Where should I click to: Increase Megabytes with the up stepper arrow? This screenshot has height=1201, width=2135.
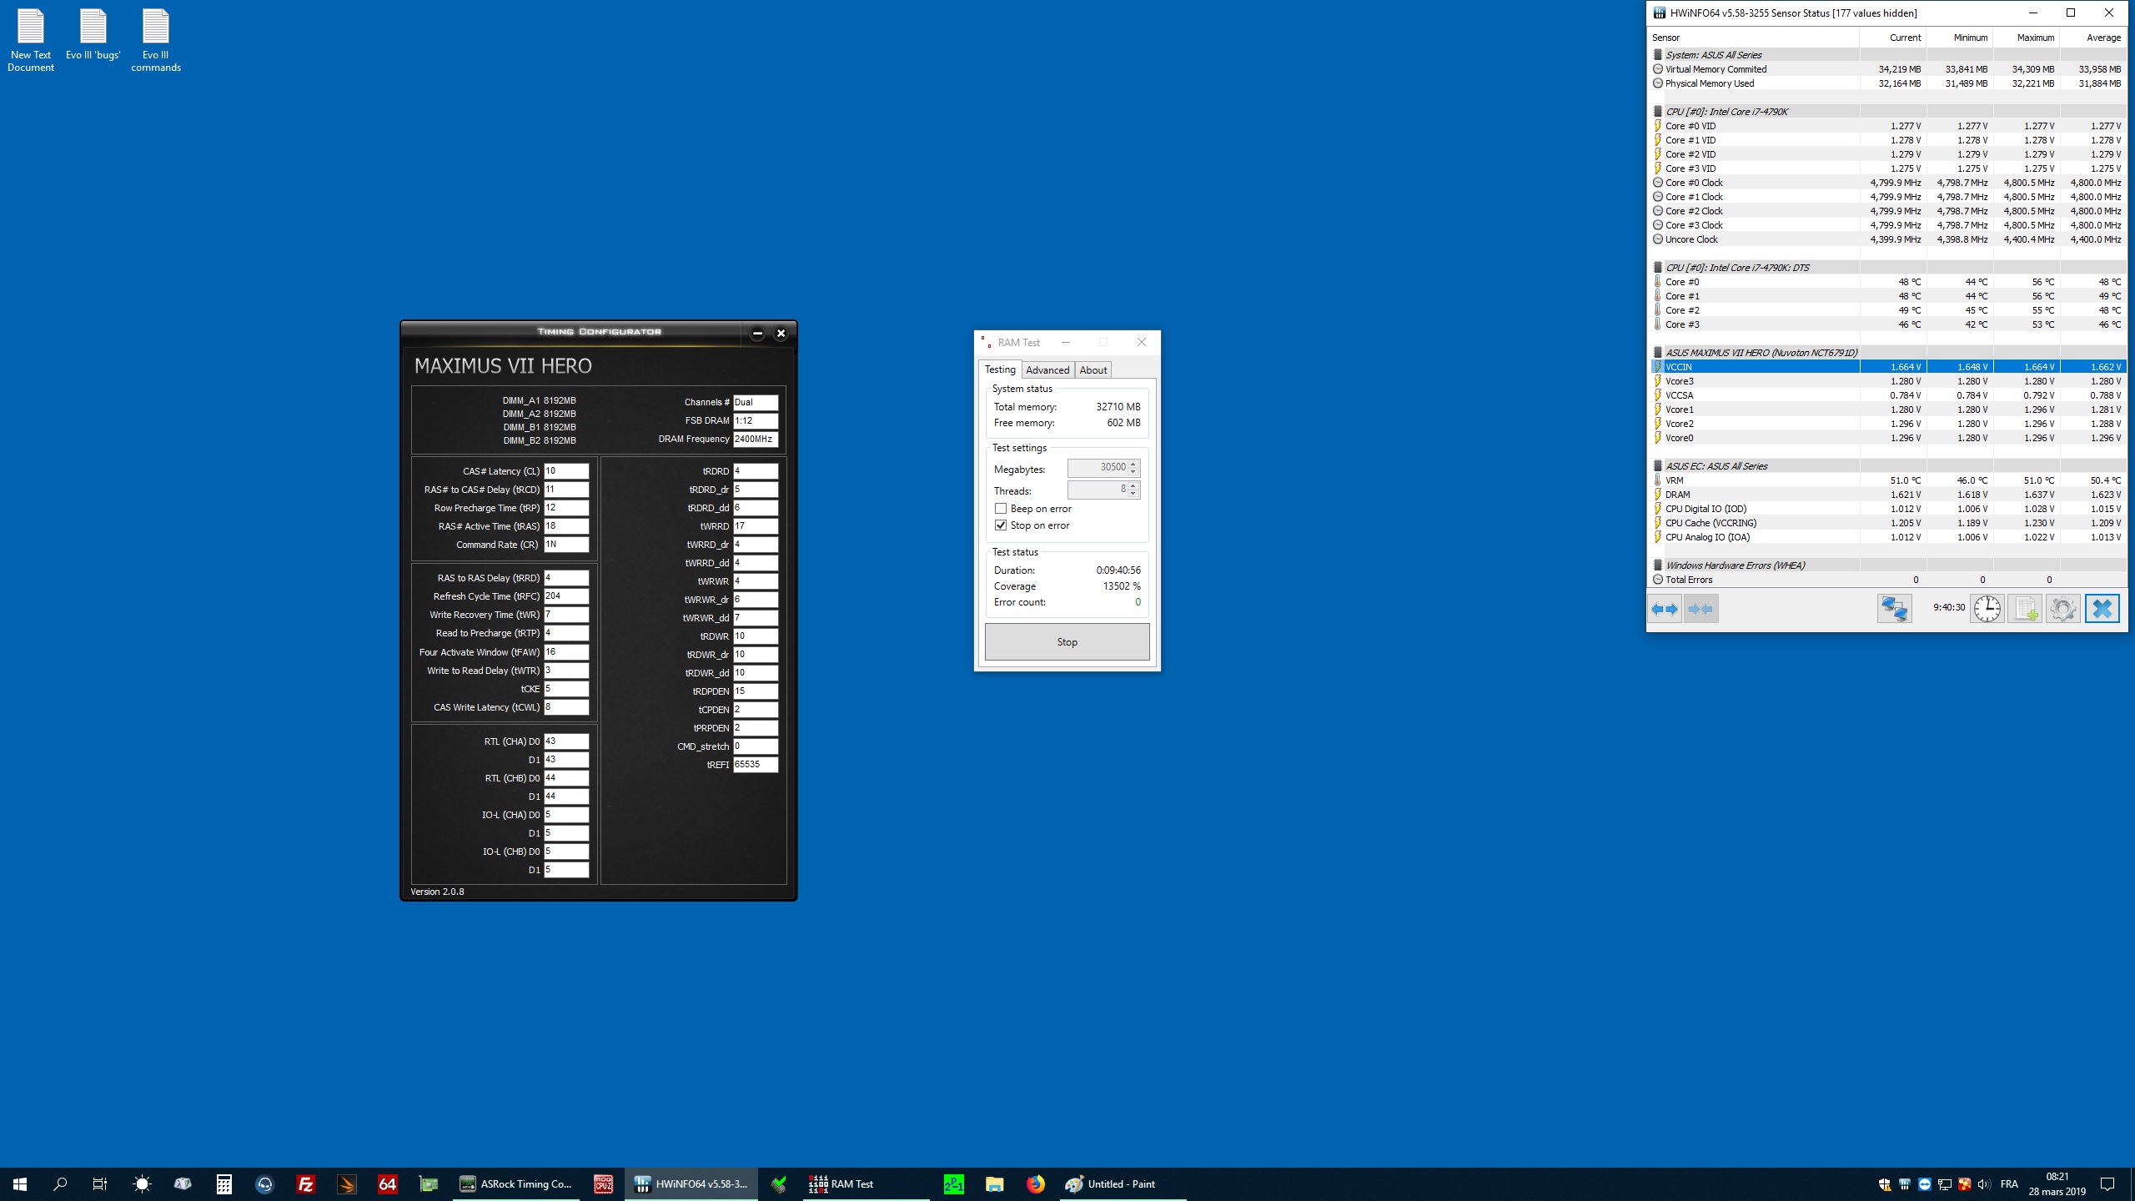[1133, 464]
